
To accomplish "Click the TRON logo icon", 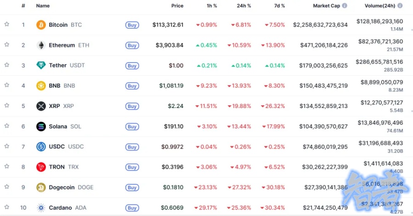I will pos(41,167).
